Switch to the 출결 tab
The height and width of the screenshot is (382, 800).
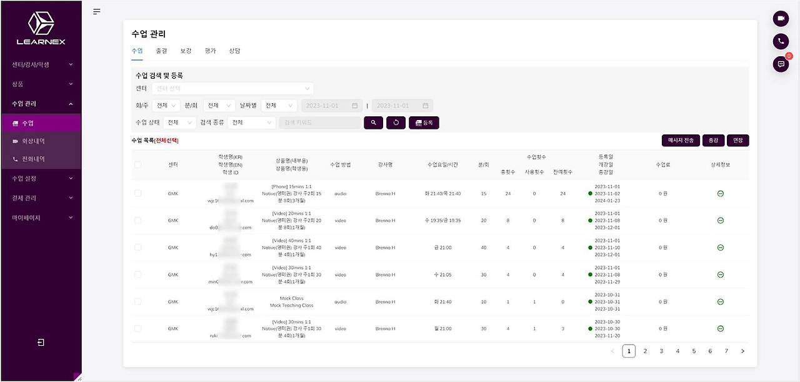click(x=161, y=51)
